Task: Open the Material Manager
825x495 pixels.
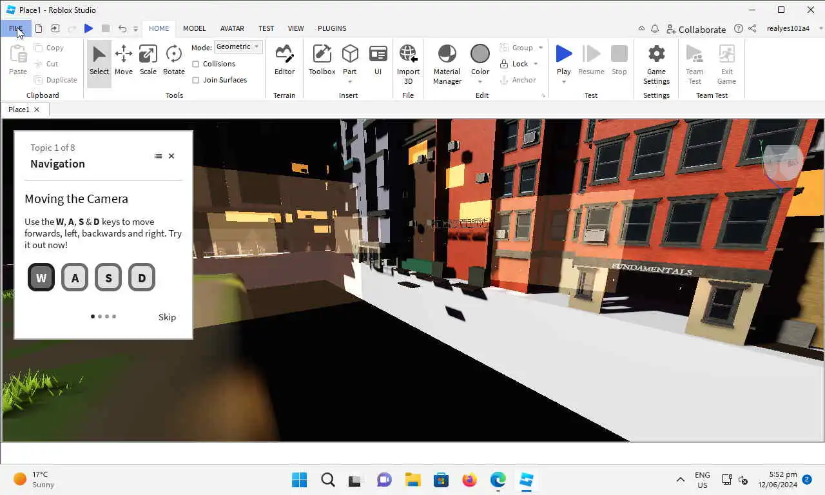Action: pyautogui.click(x=447, y=64)
